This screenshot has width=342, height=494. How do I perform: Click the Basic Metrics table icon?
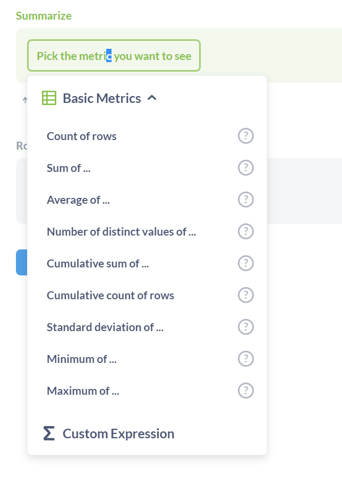coord(49,98)
